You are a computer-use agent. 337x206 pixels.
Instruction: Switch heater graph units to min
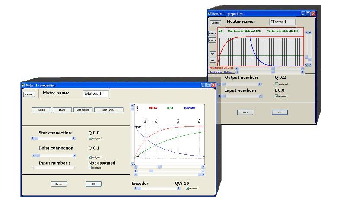(213, 54)
